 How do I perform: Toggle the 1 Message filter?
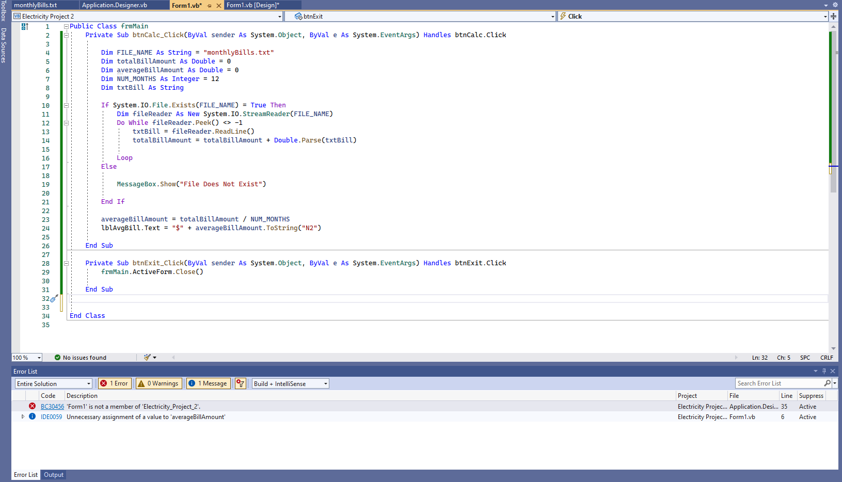(x=208, y=383)
